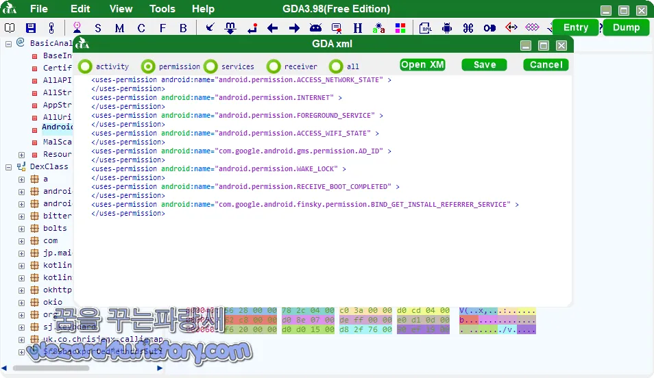Select the all radio button
The height and width of the screenshot is (378, 654).
[x=336, y=66]
